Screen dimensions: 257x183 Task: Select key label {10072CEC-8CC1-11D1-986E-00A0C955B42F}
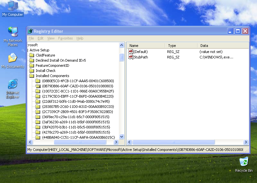point(78,91)
